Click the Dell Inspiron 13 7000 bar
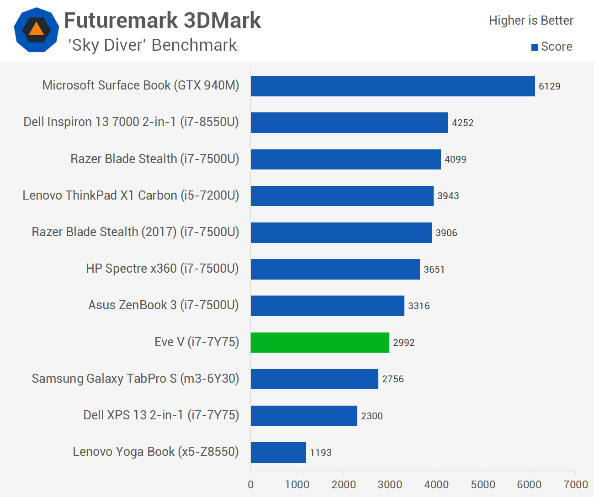Image resolution: width=594 pixels, height=497 pixels. click(349, 122)
